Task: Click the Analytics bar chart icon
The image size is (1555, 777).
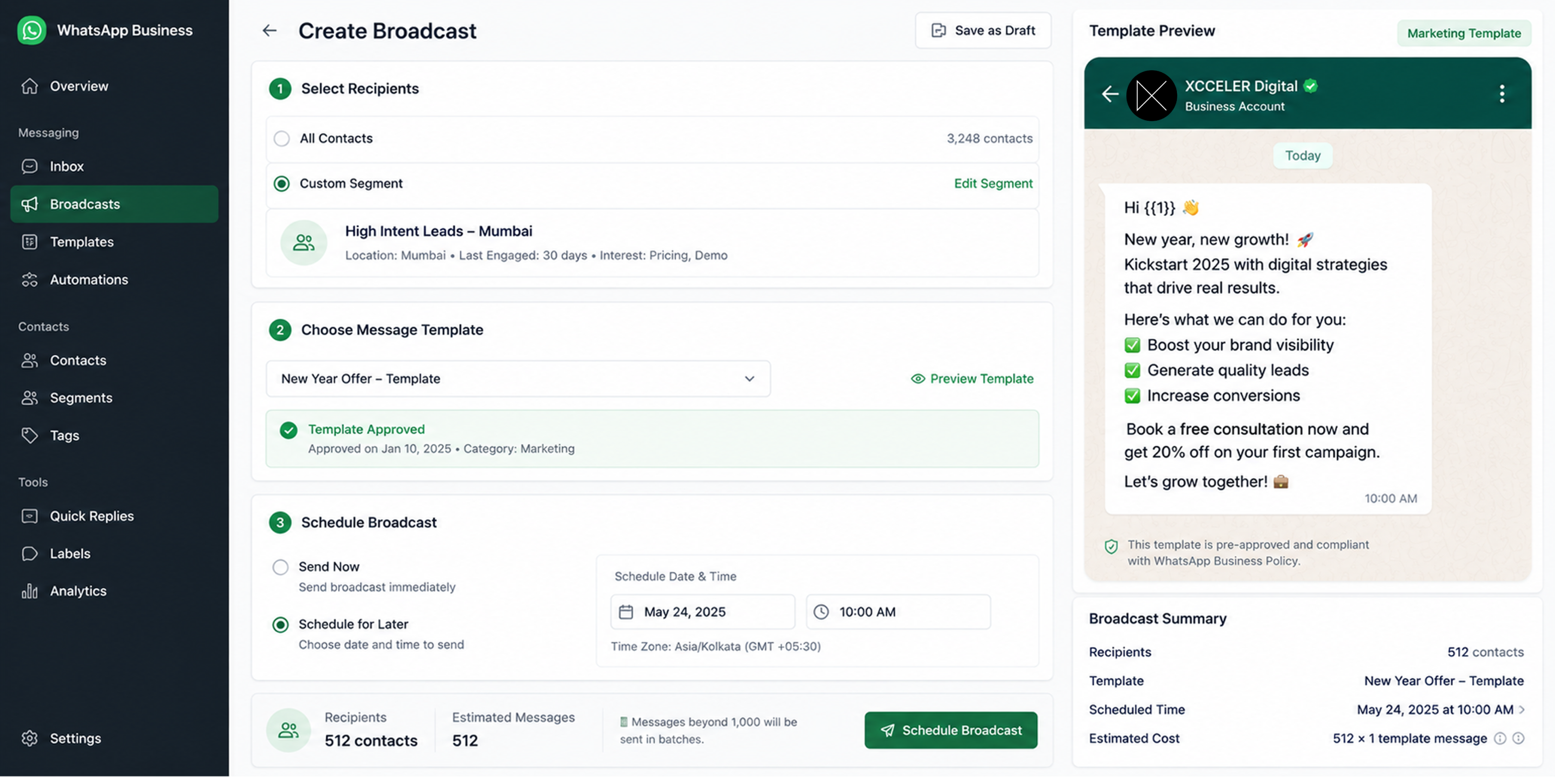Action: pyautogui.click(x=30, y=591)
